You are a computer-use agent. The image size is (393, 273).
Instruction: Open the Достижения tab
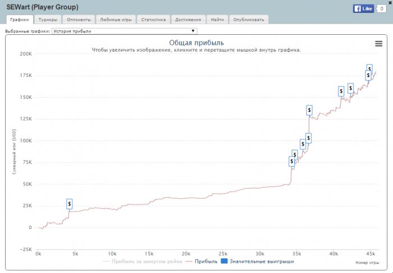coord(188,20)
